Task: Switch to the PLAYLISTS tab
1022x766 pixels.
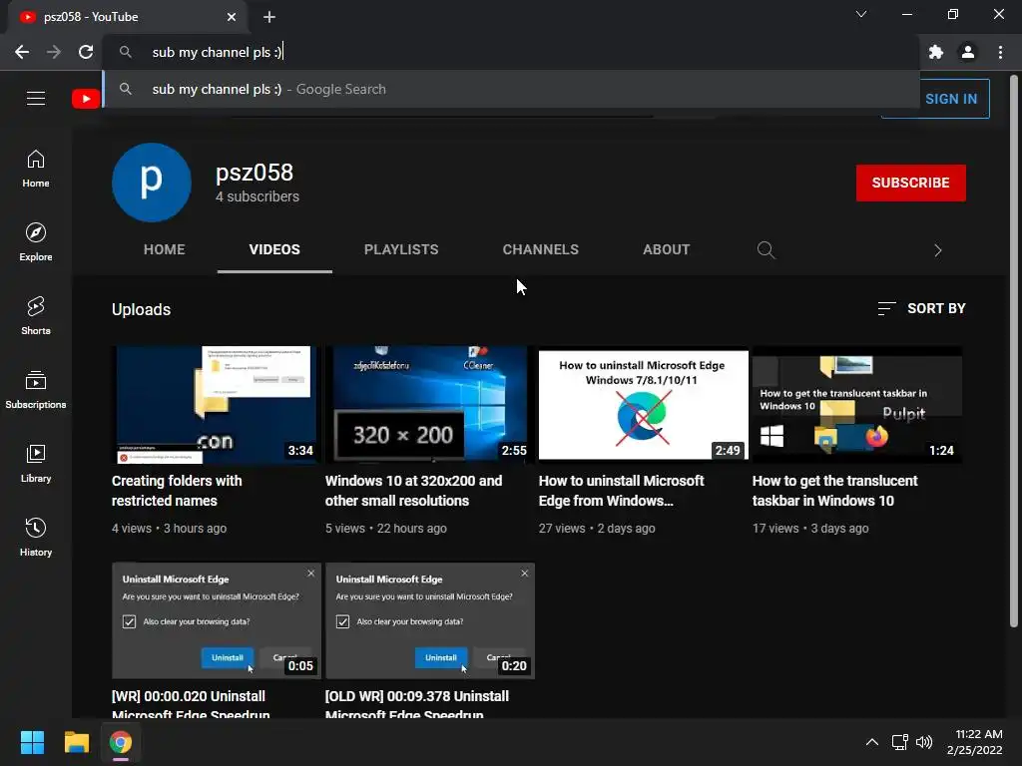Action: (x=401, y=249)
